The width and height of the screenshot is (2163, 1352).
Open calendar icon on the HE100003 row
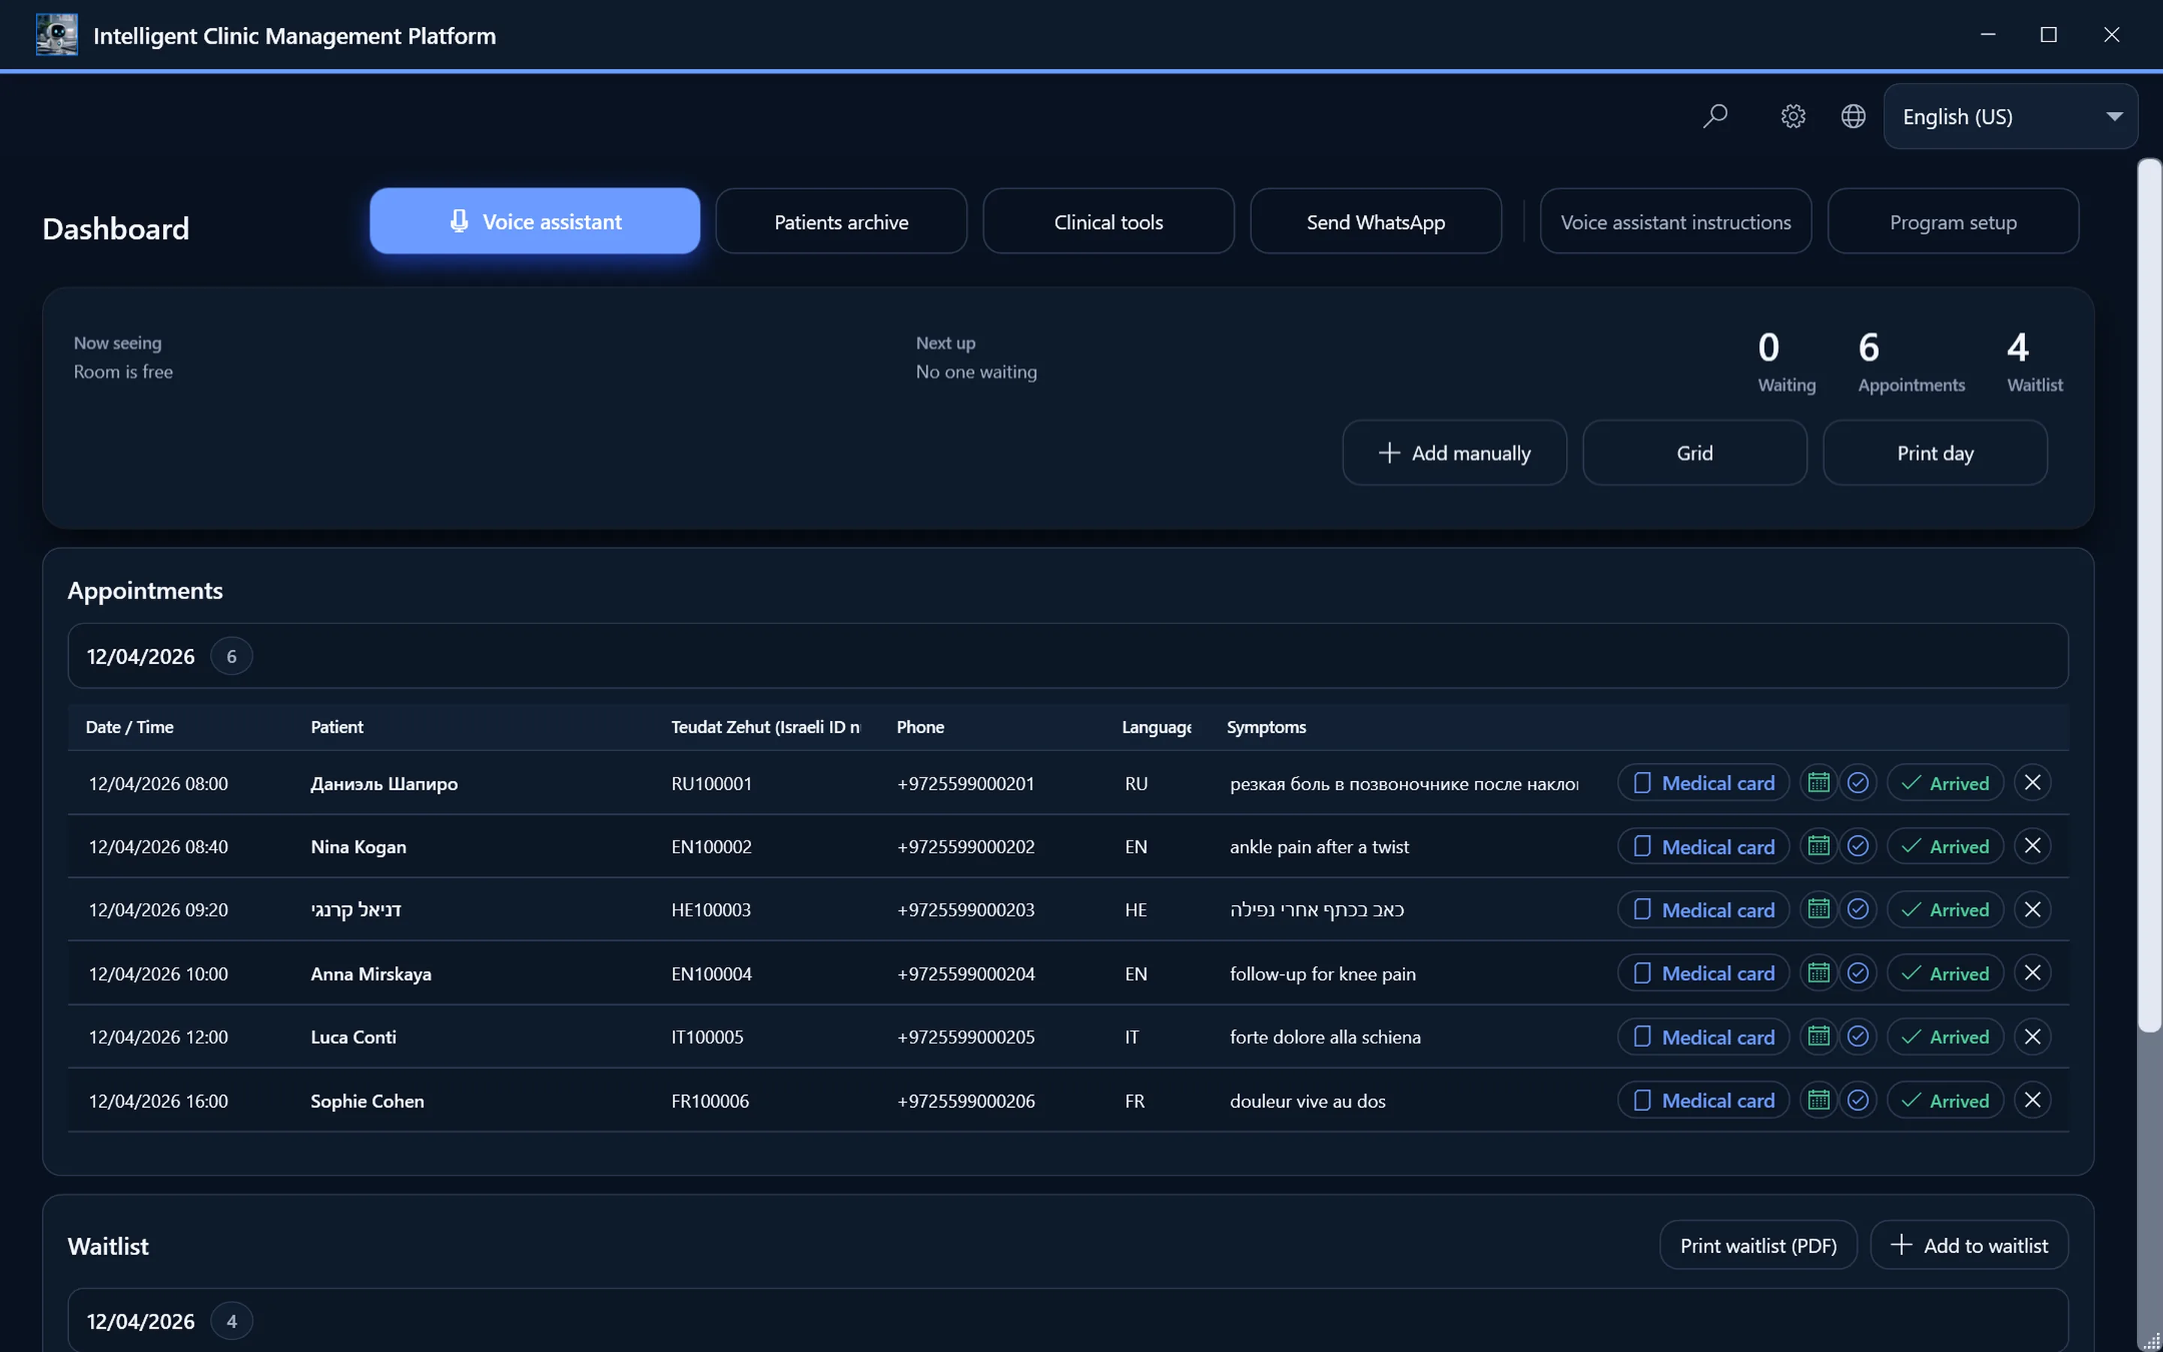(x=1818, y=910)
